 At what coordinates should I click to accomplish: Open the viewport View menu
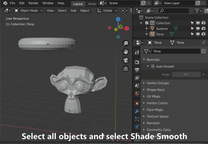point(50,11)
